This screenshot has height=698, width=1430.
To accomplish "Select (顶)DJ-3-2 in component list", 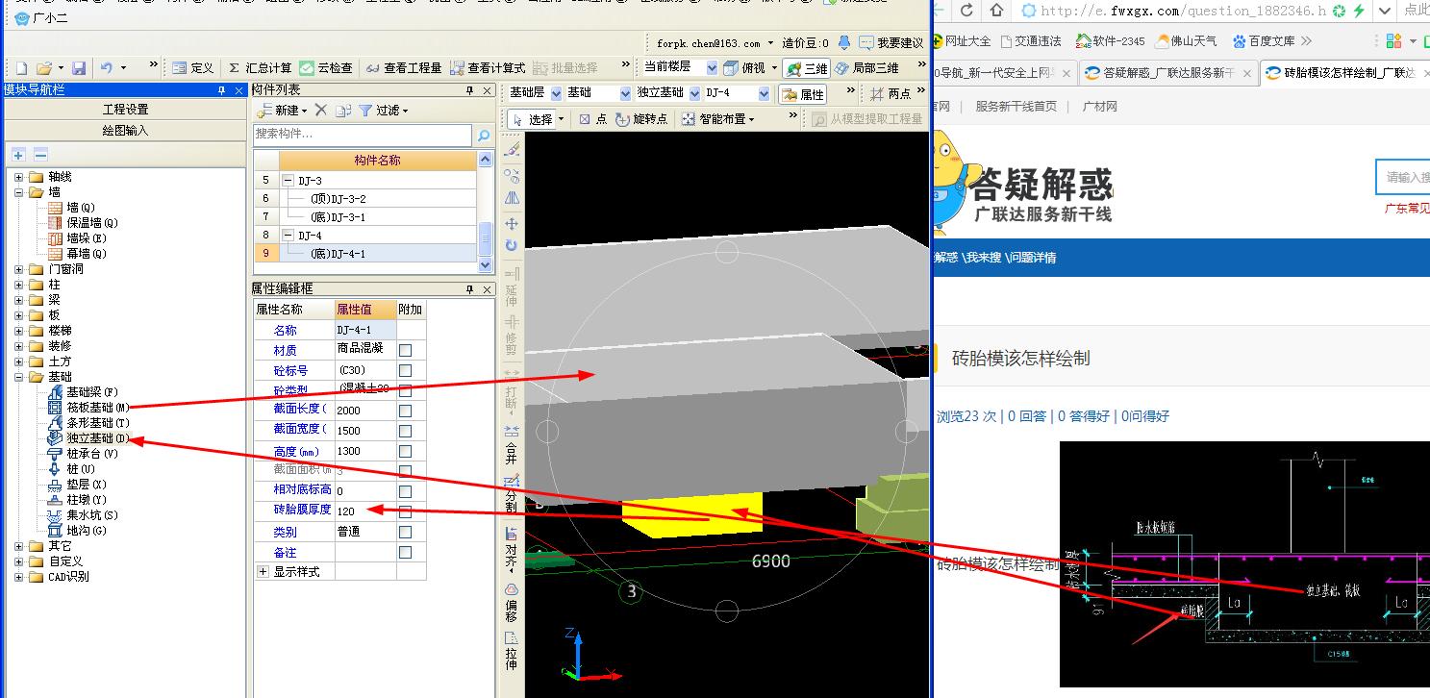I will 338,199.
